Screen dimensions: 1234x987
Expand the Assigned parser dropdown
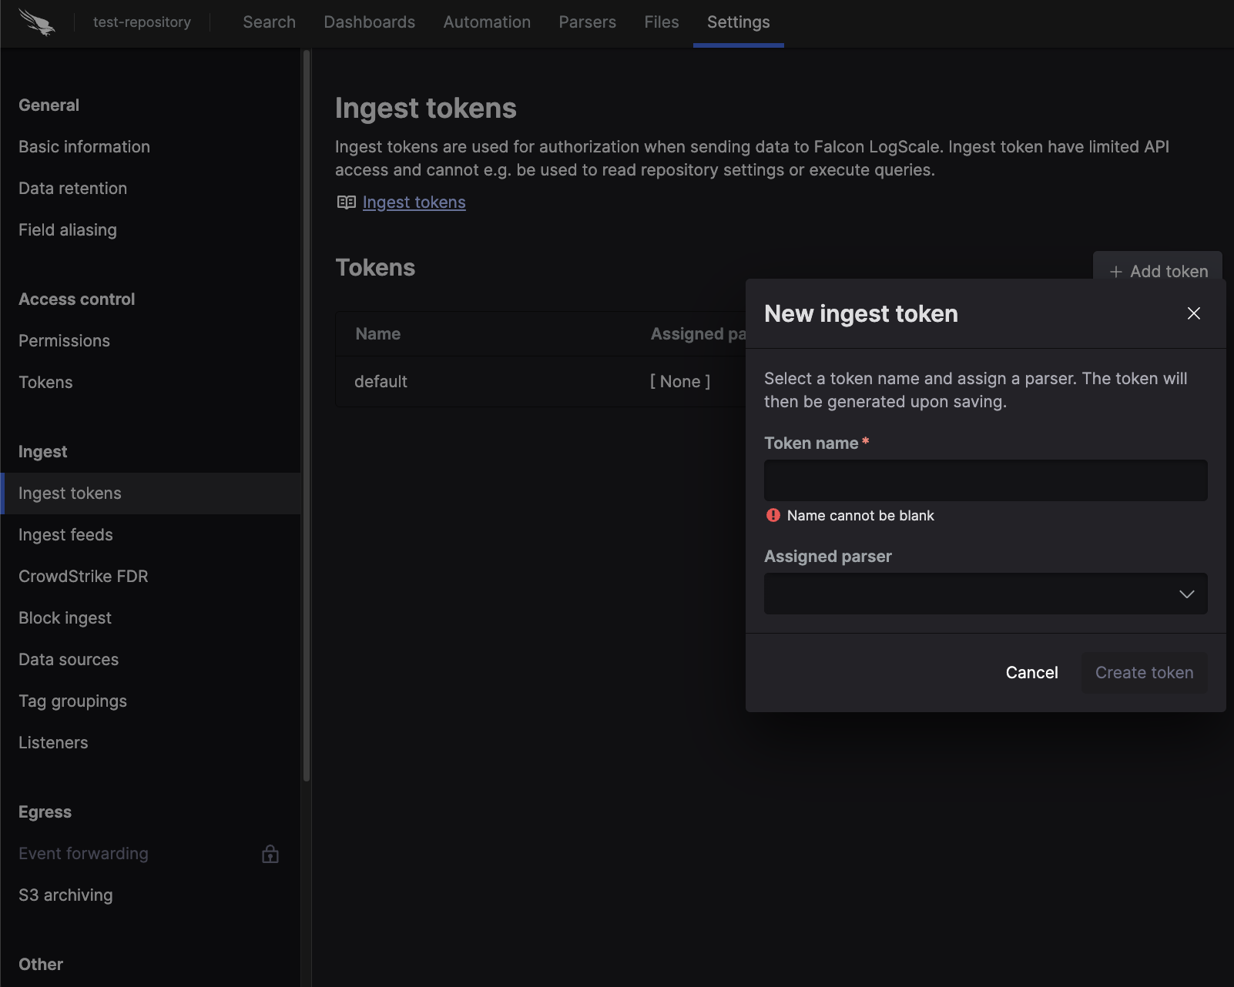tap(985, 594)
